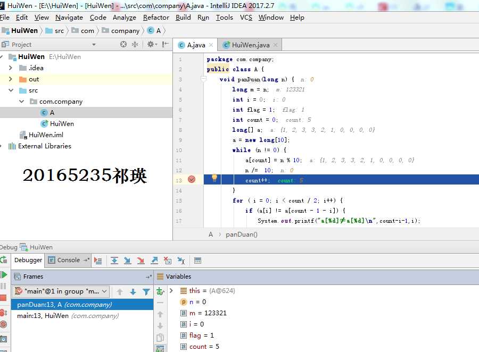479x352 pixels.
Task: Click the Collapse All icon in Project panel
Action: point(135,44)
